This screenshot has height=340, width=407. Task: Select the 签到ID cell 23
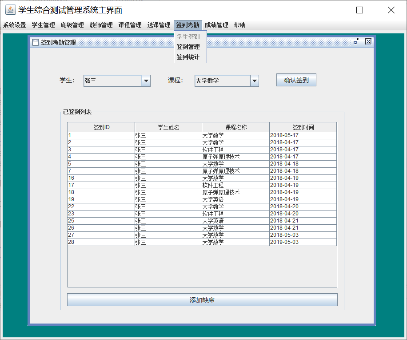pyautogui.click(x=101, y=214)
